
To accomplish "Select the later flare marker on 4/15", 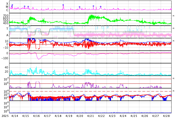I will pos(28,6).
